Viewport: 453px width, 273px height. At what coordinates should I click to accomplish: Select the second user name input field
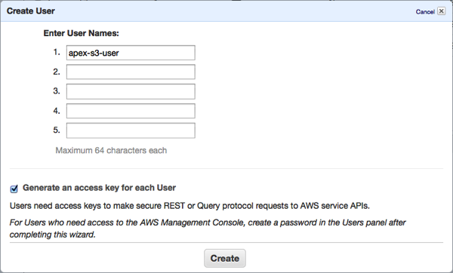pos(131,72)
